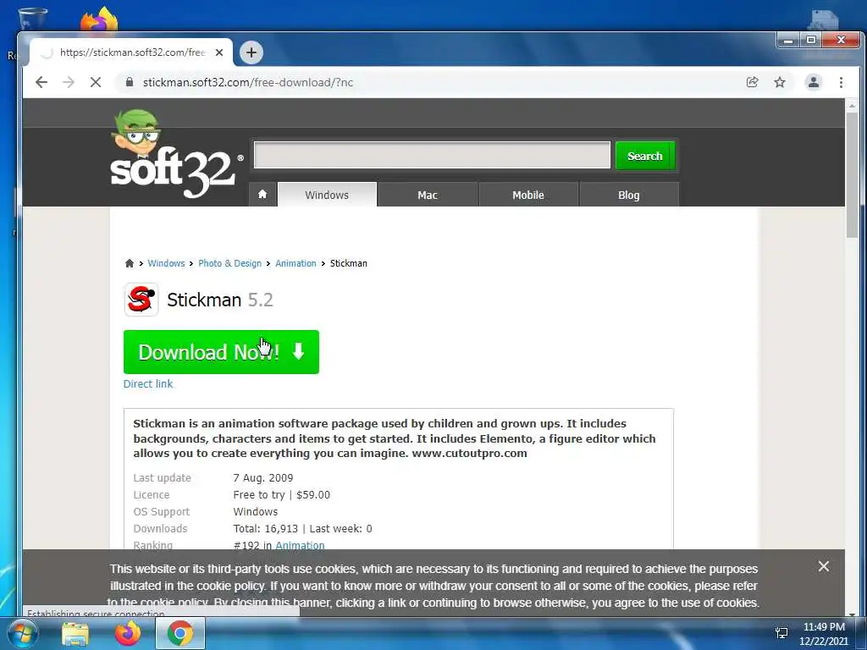This screenshot has width=867, height=650.
Task: Go back using the browser back arrow
Action: (x=41, y=82)
